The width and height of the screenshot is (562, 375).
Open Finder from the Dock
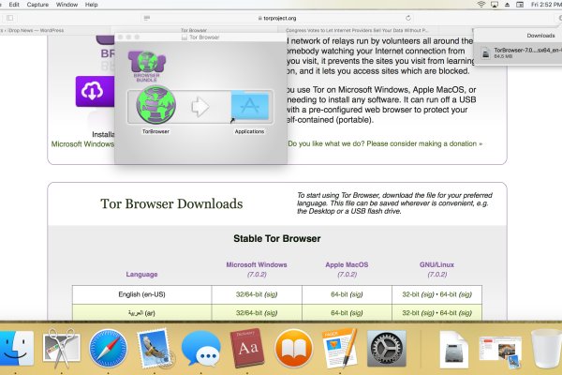click(x=16, y=349)
